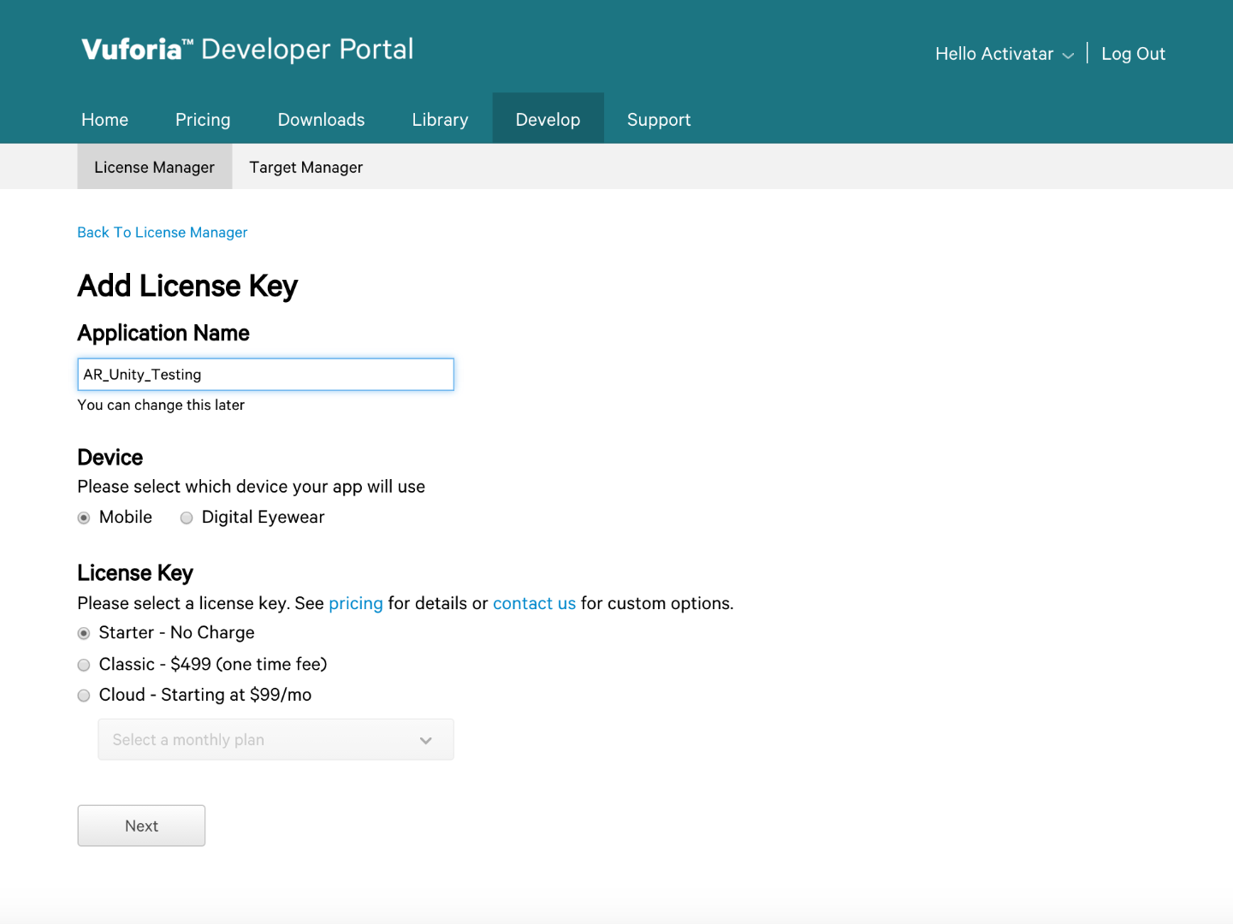Select the Develop navigation tab
Image resolution: width=1233 pixels, height=924 pixels.
548,120
